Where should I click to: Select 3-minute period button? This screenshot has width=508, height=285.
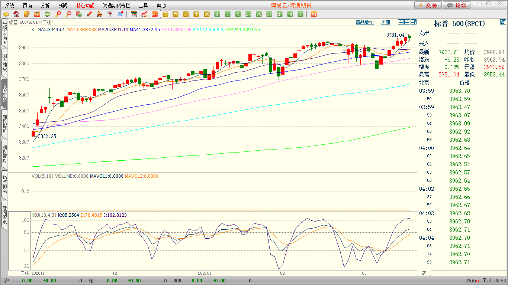coord(228,14)
